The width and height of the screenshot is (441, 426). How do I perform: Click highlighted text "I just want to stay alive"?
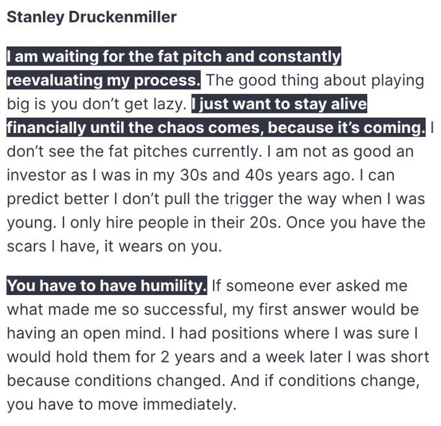279,104
